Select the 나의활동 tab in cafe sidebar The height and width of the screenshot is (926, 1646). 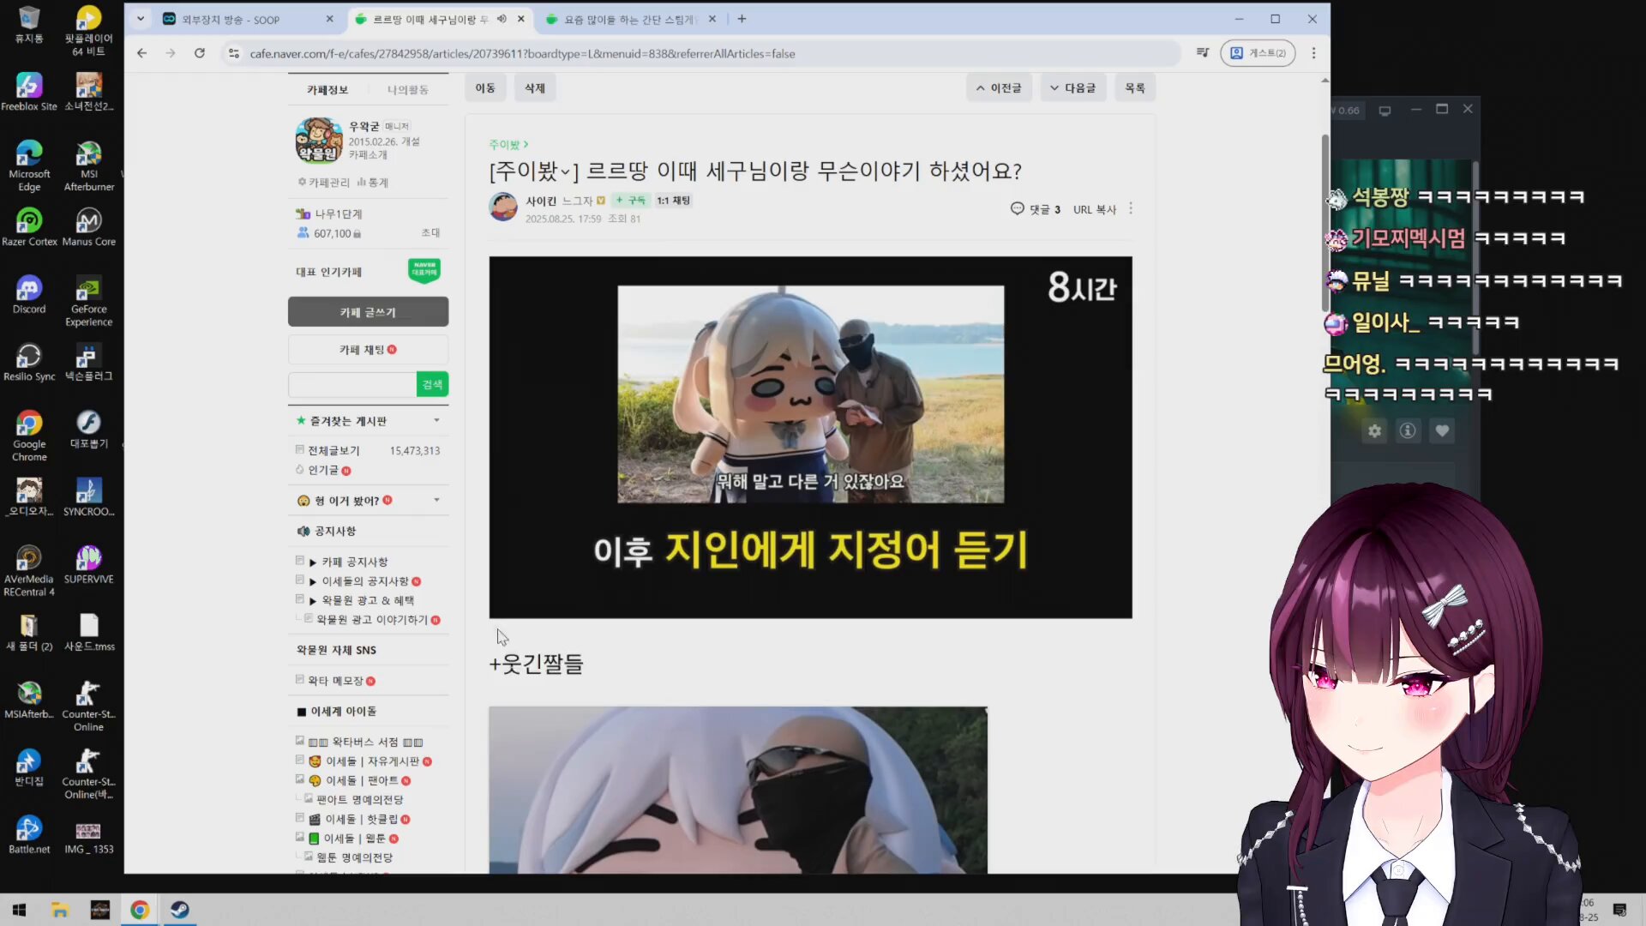(407, 90)
